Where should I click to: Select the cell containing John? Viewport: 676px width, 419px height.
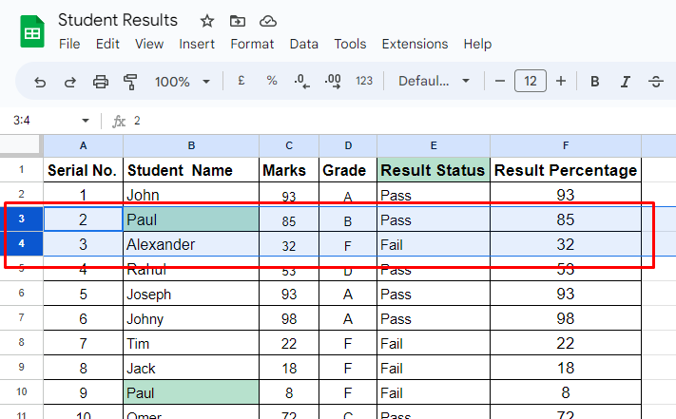(191, 195)
